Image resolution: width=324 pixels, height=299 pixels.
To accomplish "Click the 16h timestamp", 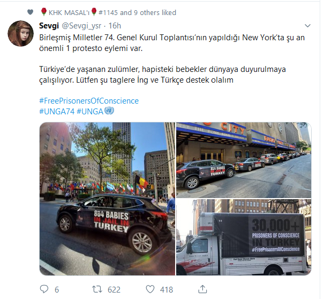I will tap(115, 26).
